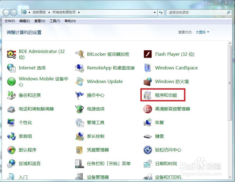Viewport: 235px width, 182px height.
Task: Open the 轻松访问中心 icon
Action: tap(148, 150)
